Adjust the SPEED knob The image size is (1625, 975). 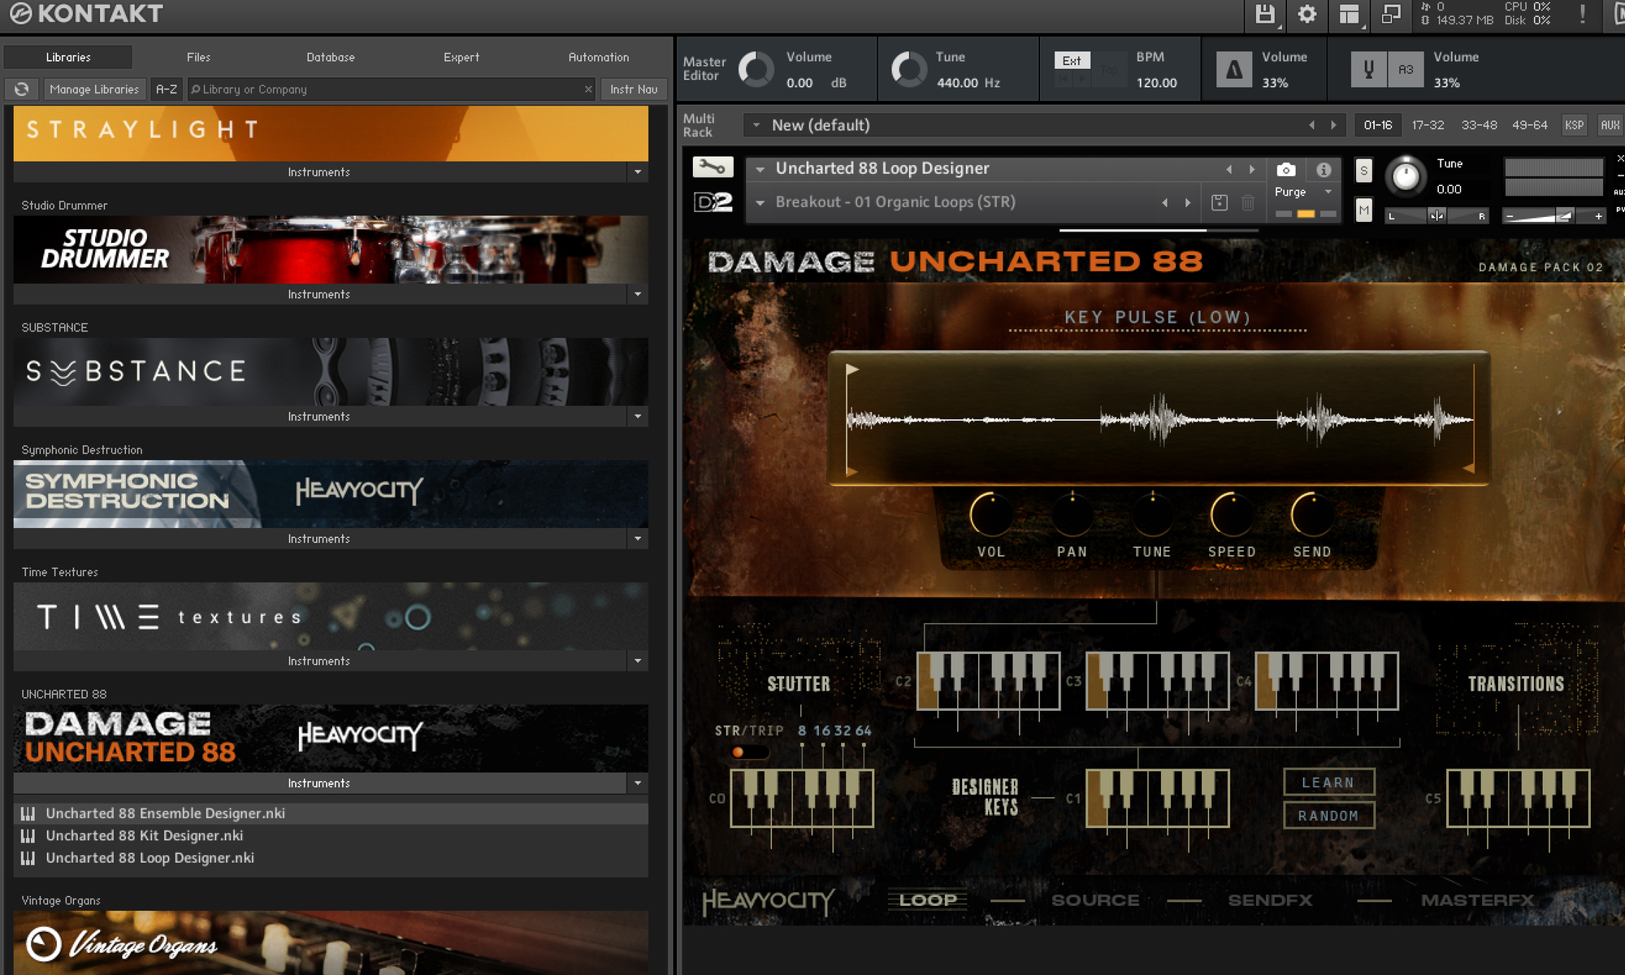(1231, 515)
